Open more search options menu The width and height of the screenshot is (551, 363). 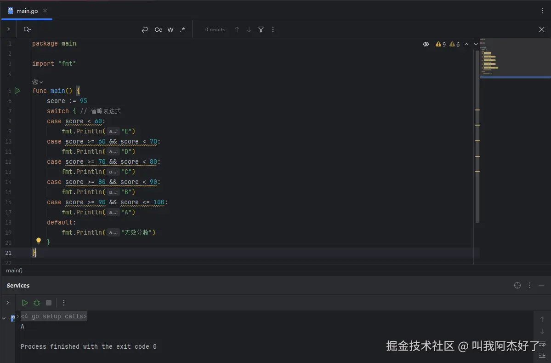[x=273, y=29]
